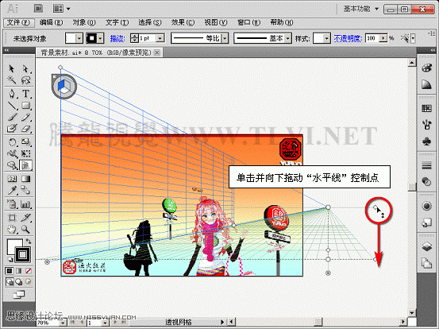439x329 pixels.
Task: Select the Lasso tool
Action: (x=25, y=80)
